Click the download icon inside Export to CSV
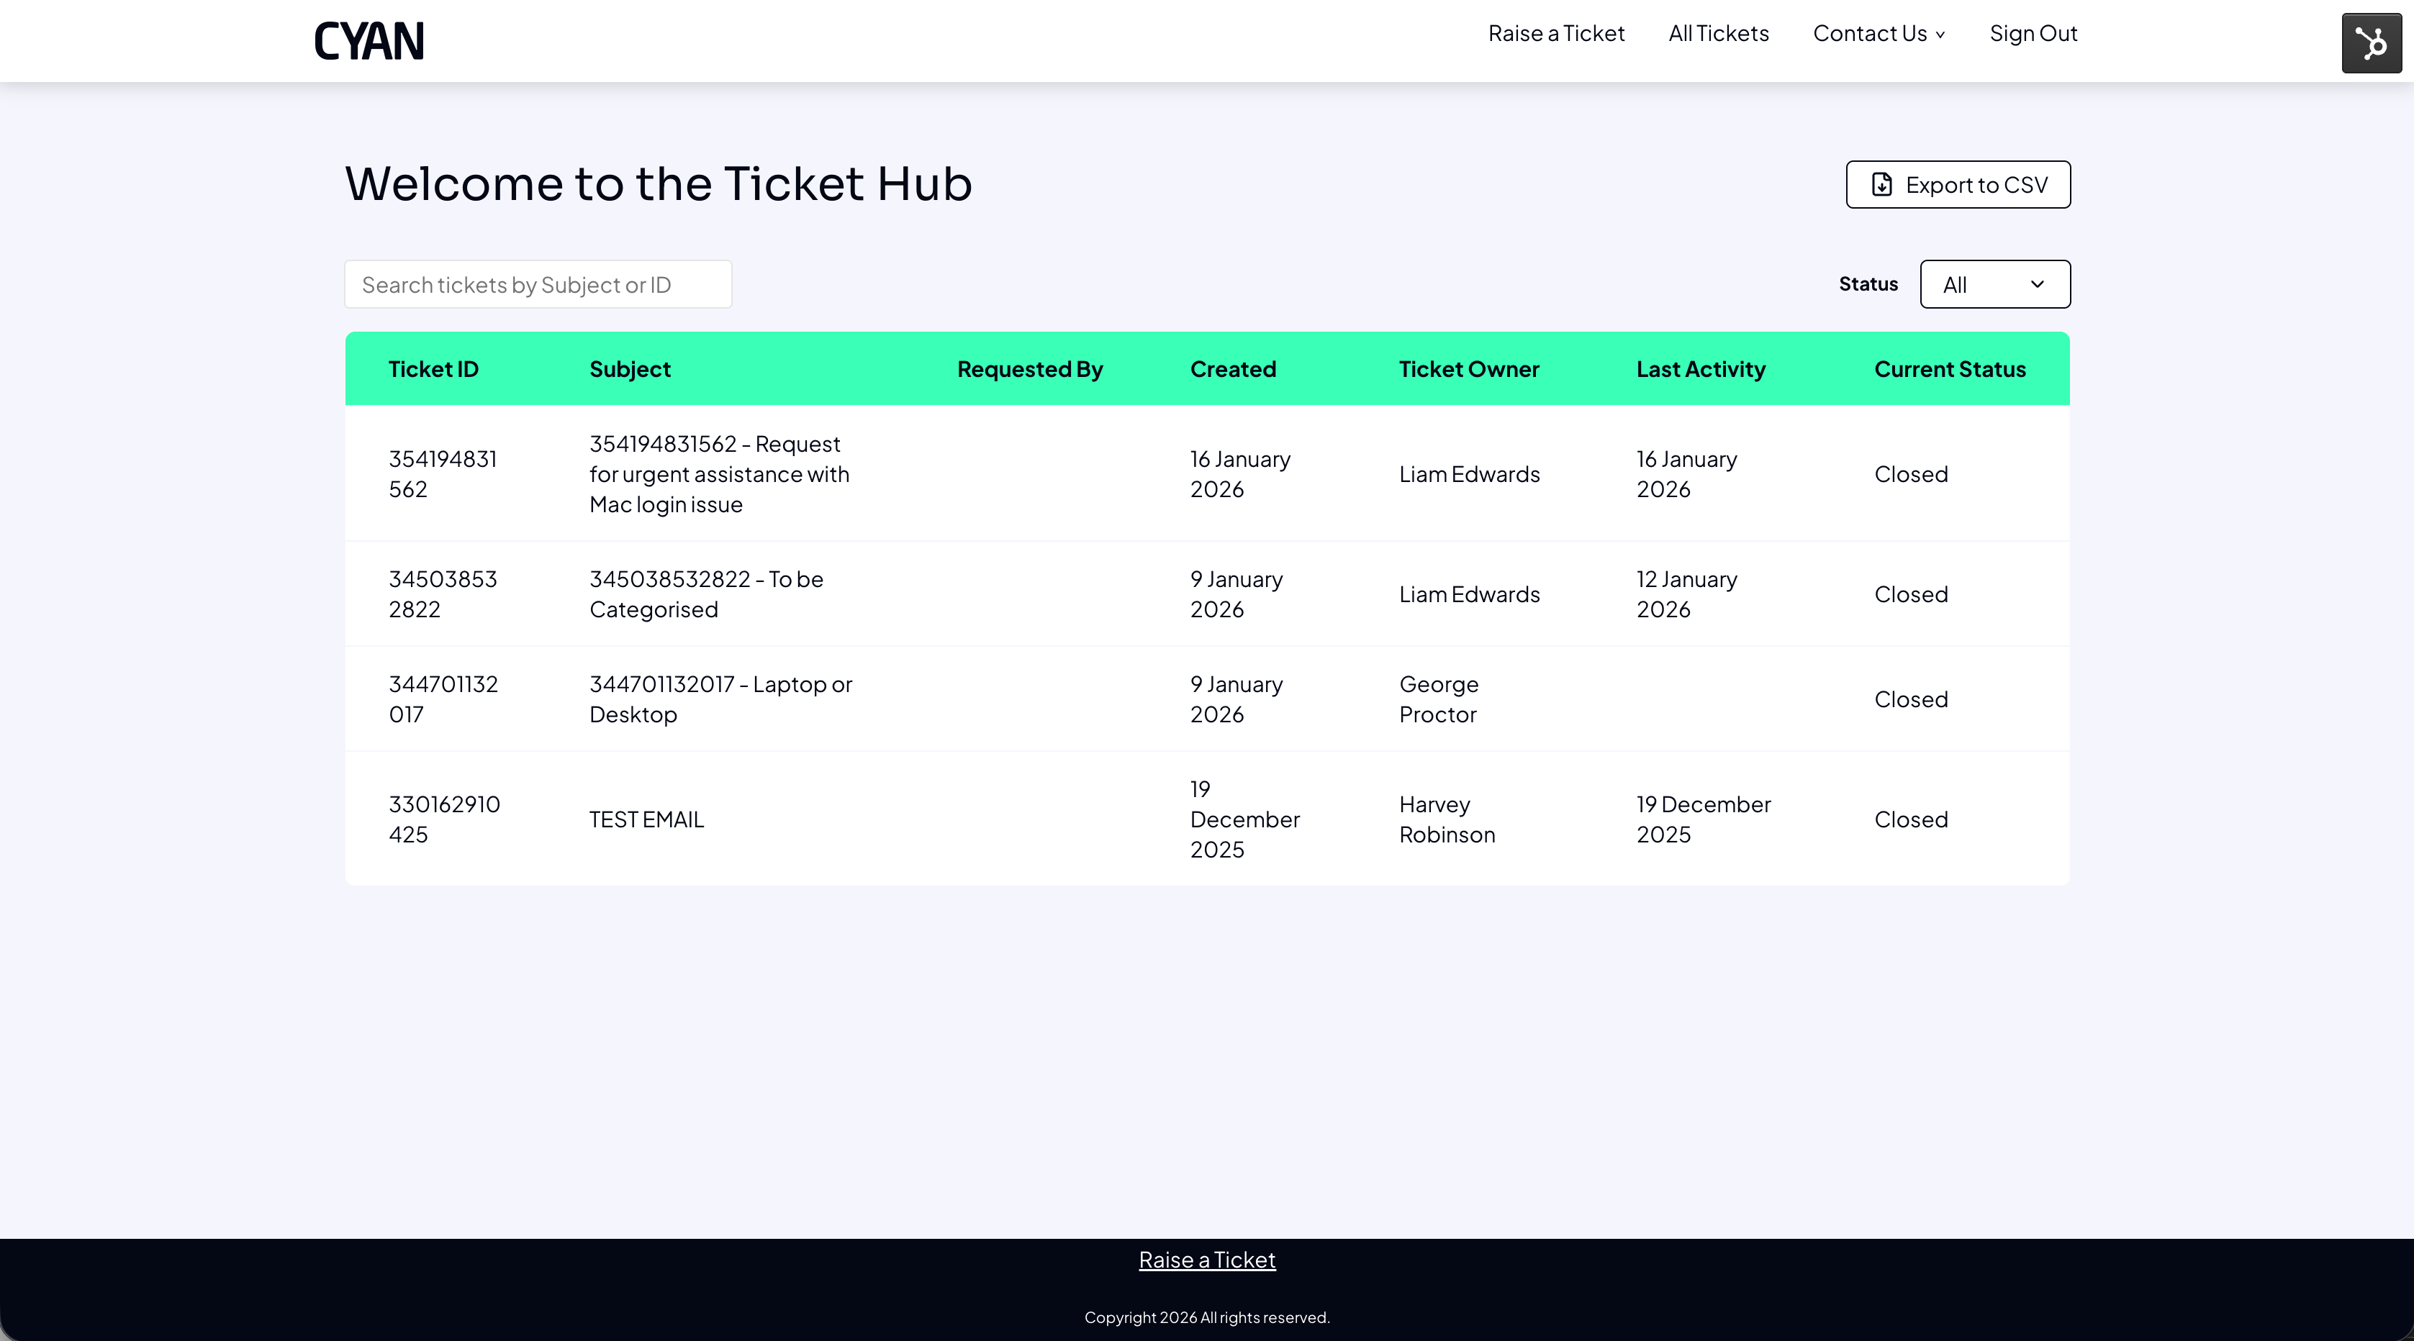Image resolution: width=2414 pixels, height=1341 pixels. pyautogui.click(x=1881, y=184)
